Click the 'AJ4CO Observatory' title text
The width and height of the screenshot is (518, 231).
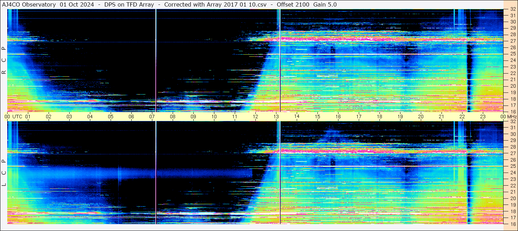tap(29, 4)
